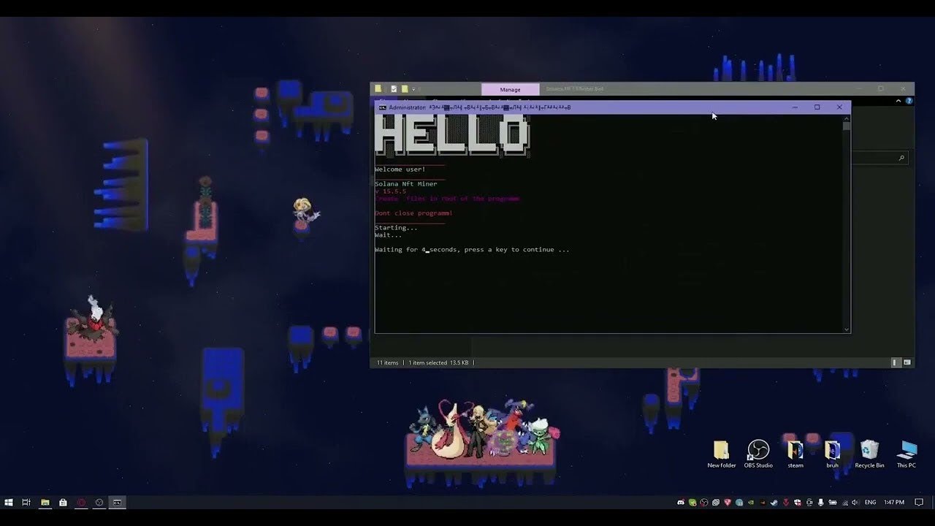The width and height of the screenshot is (935, 526).
Task: Click '11 items' in Explorer status bar
Action: pyautogui.click(x=388, y=362)
